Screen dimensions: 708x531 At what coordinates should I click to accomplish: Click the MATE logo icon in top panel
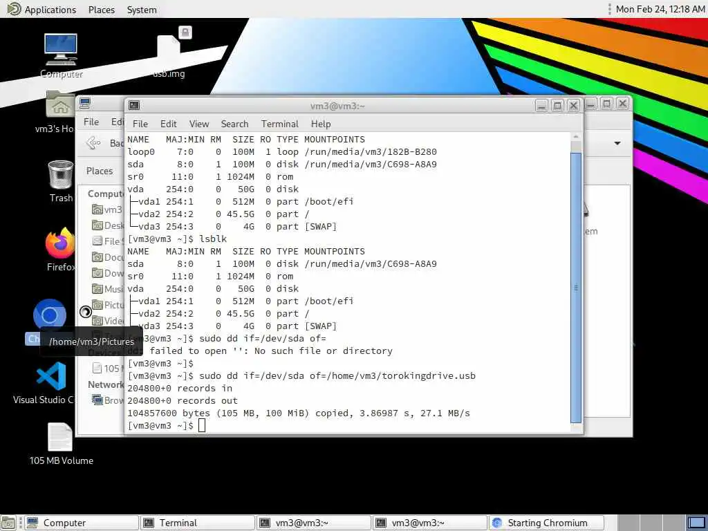tap(14, 9)
